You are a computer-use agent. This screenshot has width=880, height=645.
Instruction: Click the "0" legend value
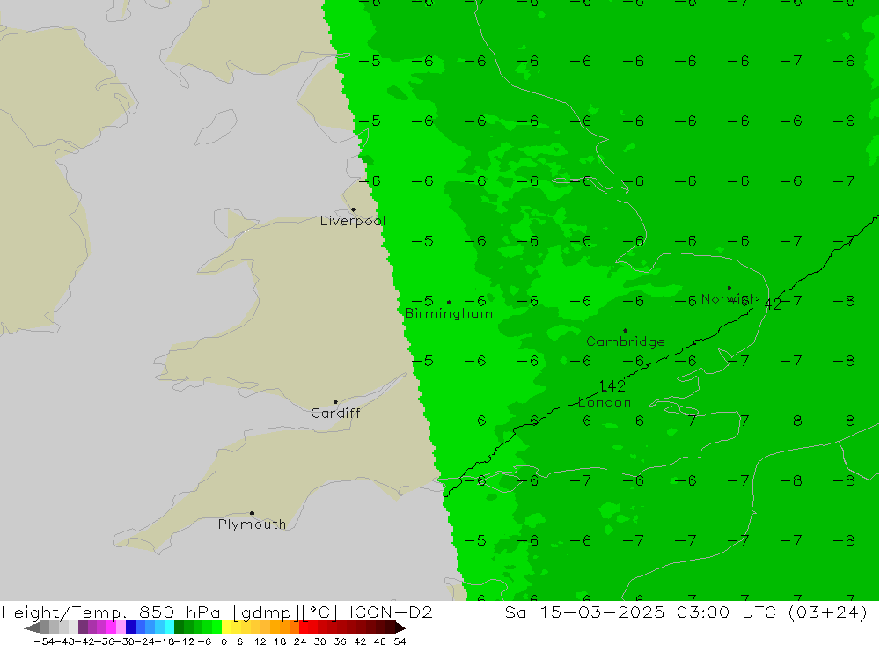click(x=224, y=641)
